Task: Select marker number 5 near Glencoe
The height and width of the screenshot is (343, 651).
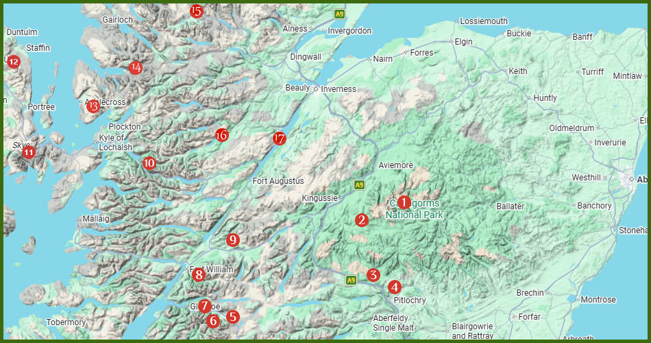Action: 232,317
